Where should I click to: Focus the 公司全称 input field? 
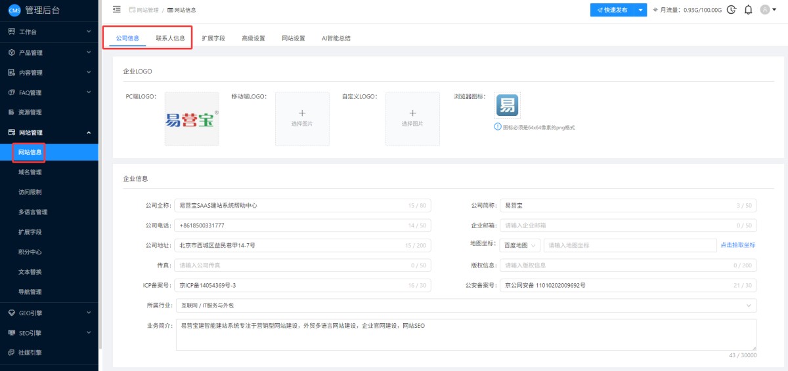(x=303, y=206)
